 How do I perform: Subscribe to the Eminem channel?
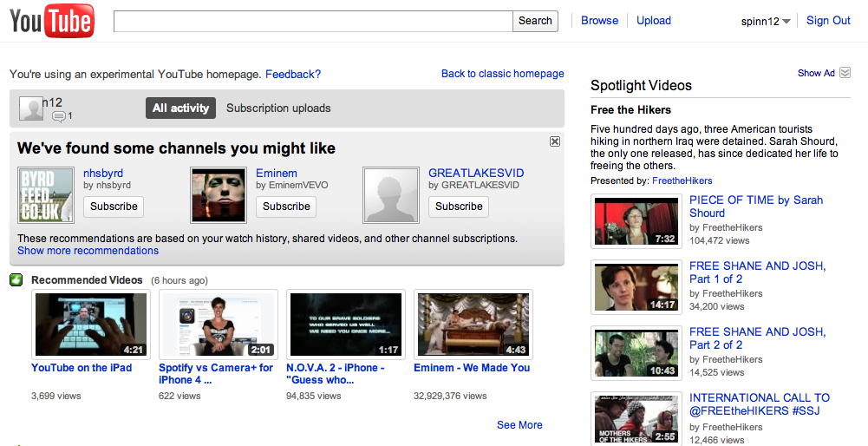[286, 207]
